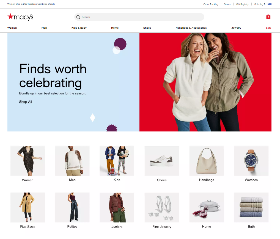Open the Fine Jewelry category image
The image size is (280, 239).
click(162, 207)
